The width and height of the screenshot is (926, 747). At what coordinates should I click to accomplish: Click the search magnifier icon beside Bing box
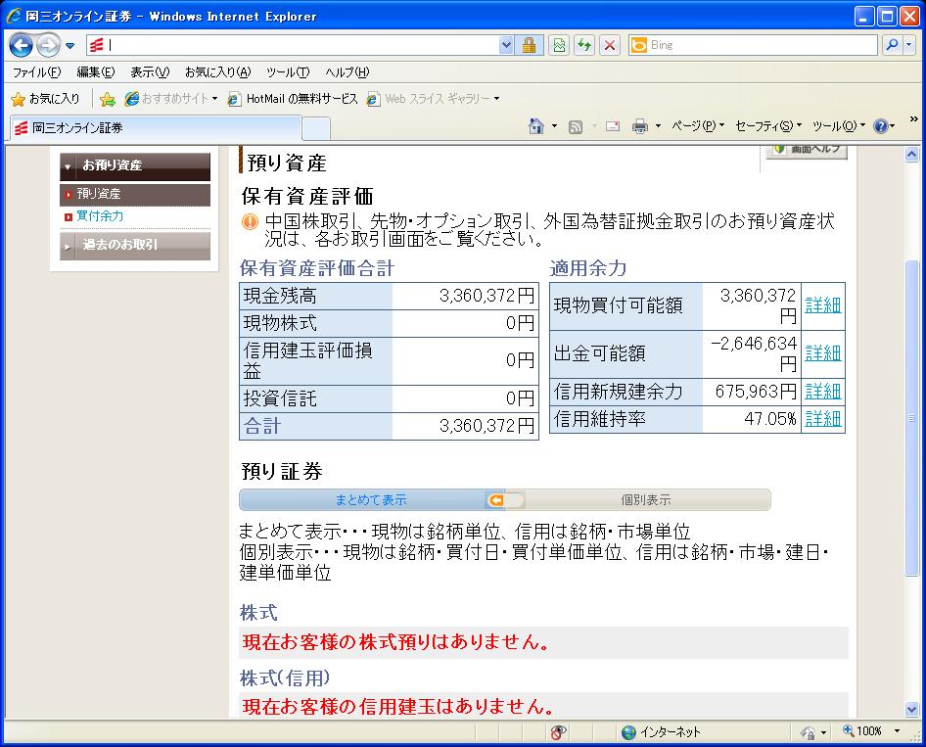coord(892,45)
